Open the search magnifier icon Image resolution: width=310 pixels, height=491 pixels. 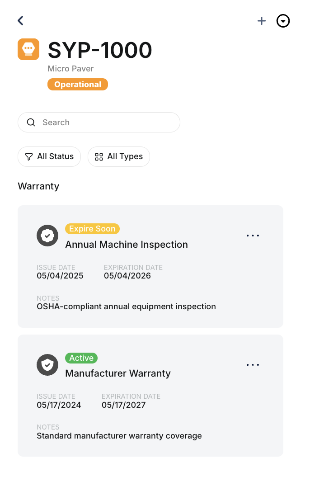pyautogui.click(x=31, y=122)
